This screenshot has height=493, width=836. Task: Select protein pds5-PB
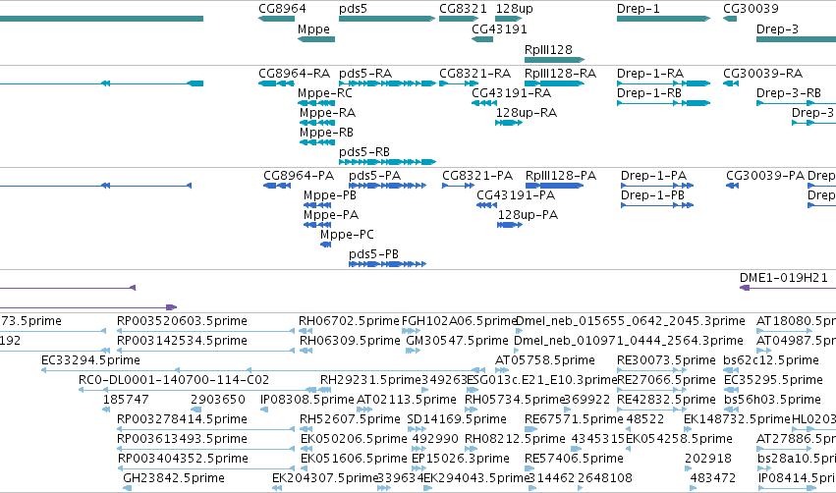pos(388,264)
